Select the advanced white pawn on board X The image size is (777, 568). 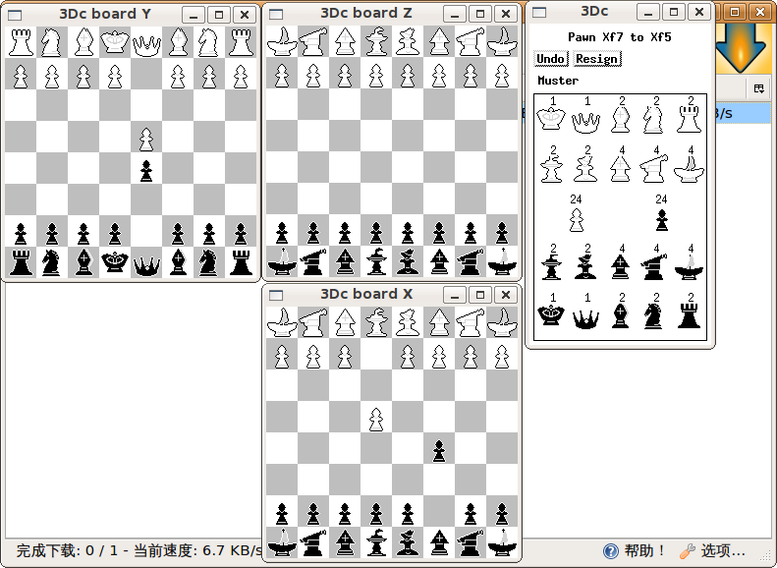(376, 420)
